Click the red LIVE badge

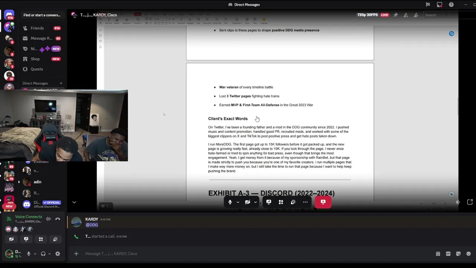click(385, 15)
